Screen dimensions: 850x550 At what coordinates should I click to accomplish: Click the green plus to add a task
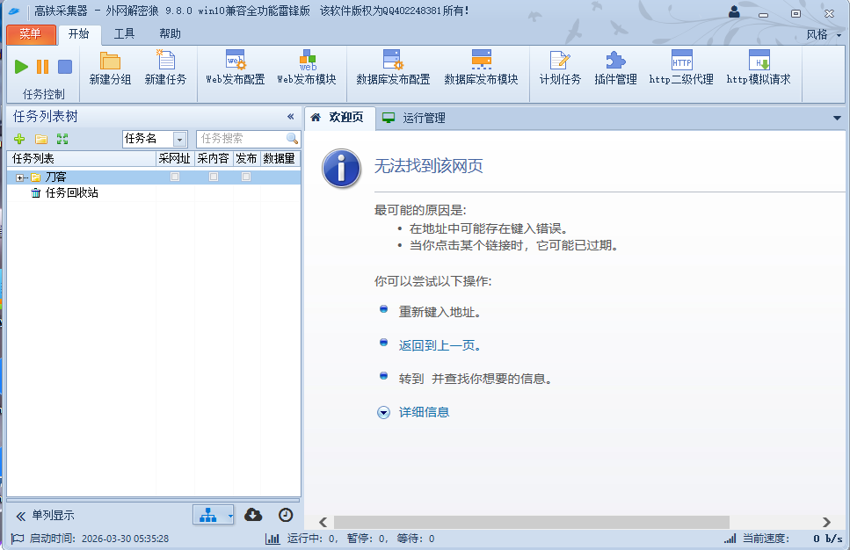click(x=18, y=139)
